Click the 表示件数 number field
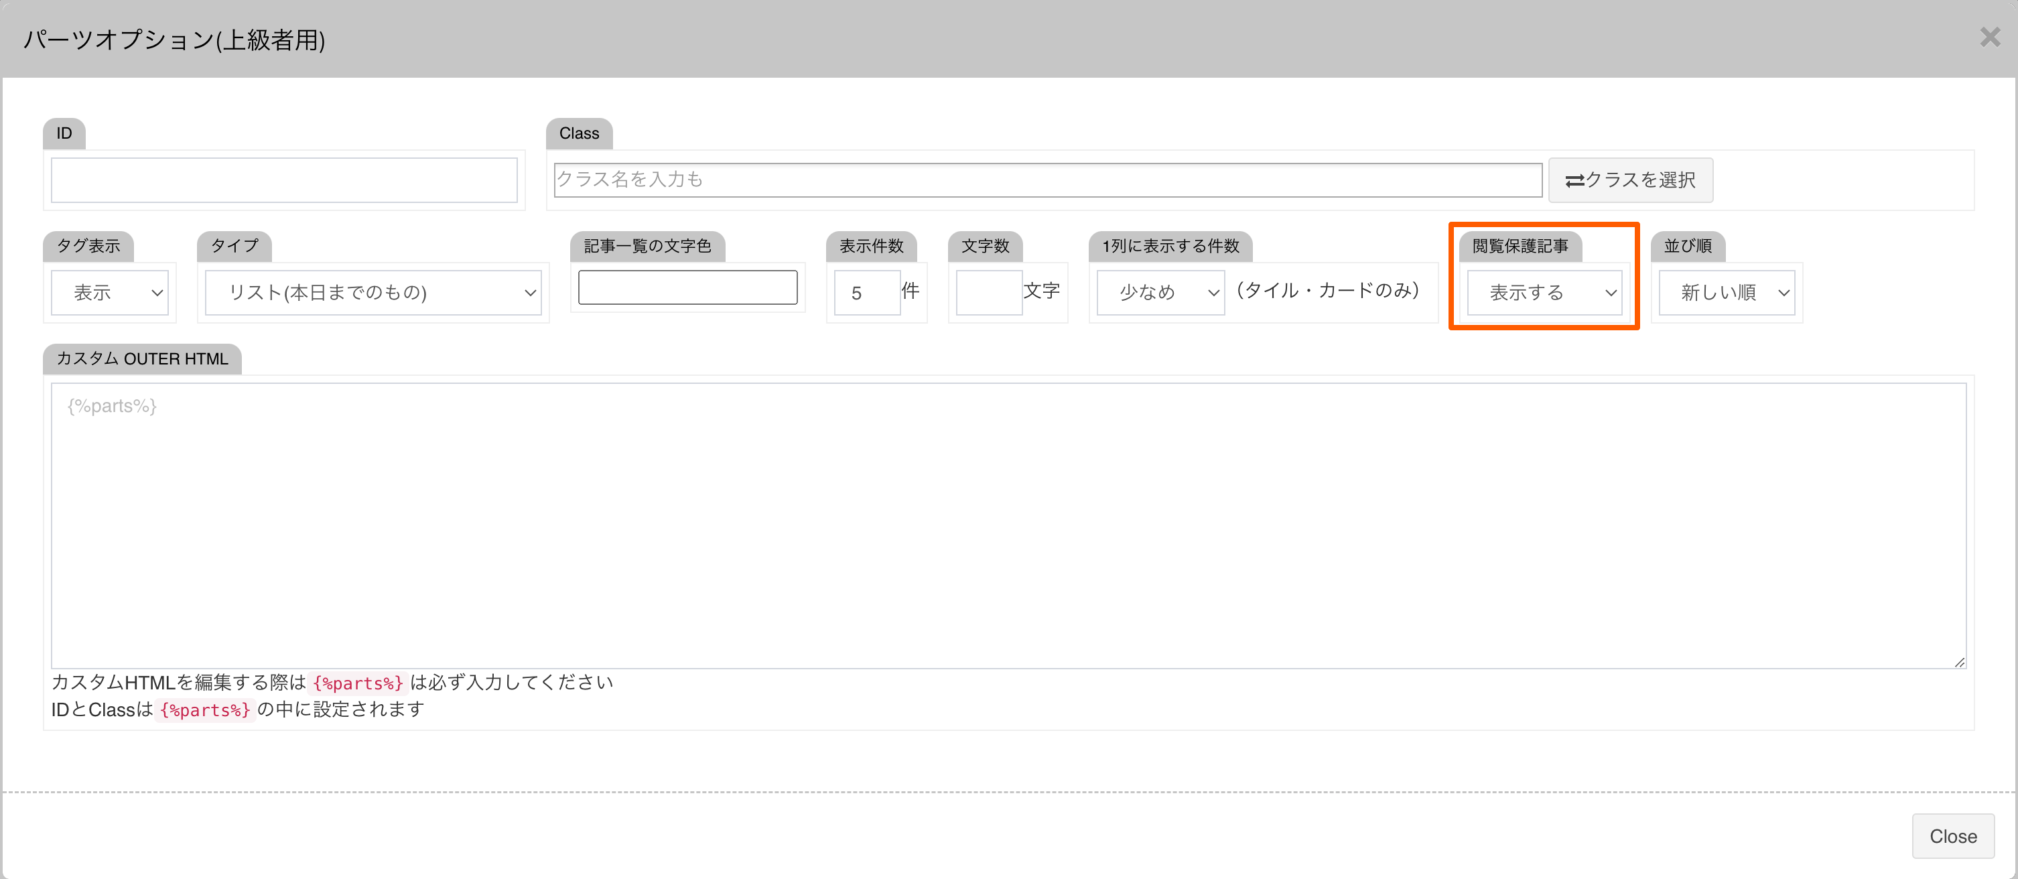This screenshot has width=2018, height=879. pyautogui.click(x=867, y=292)
